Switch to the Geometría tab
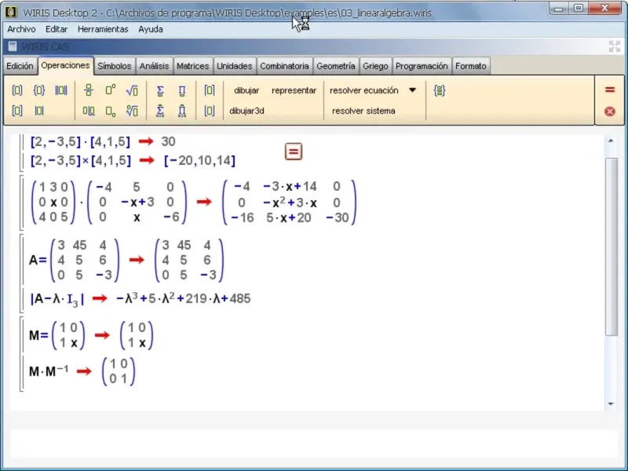 click(336, 66)
